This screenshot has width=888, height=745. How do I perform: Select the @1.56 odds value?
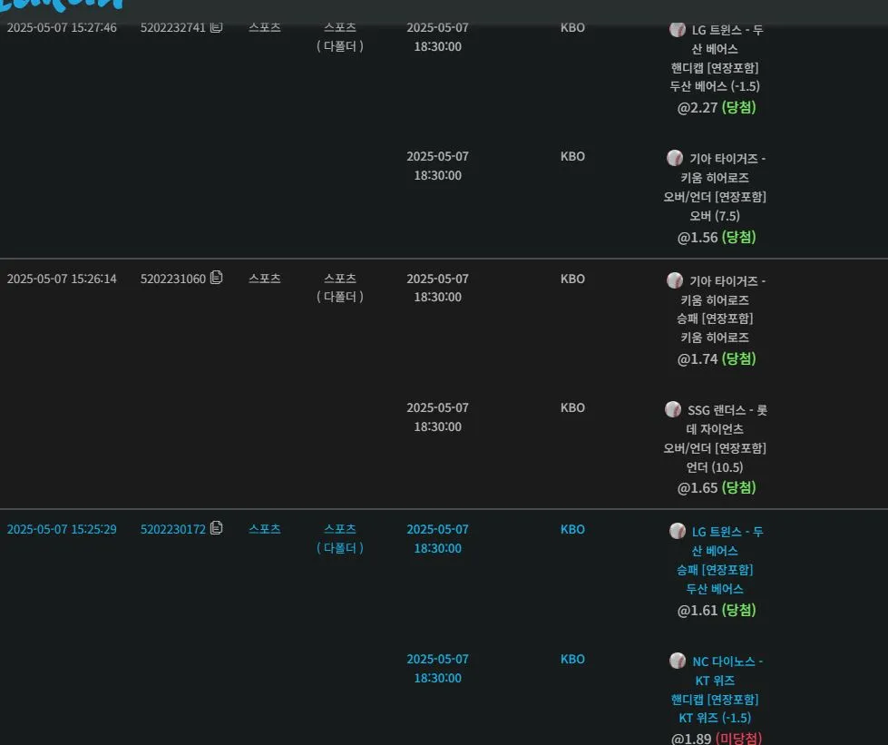pos(698,238)
